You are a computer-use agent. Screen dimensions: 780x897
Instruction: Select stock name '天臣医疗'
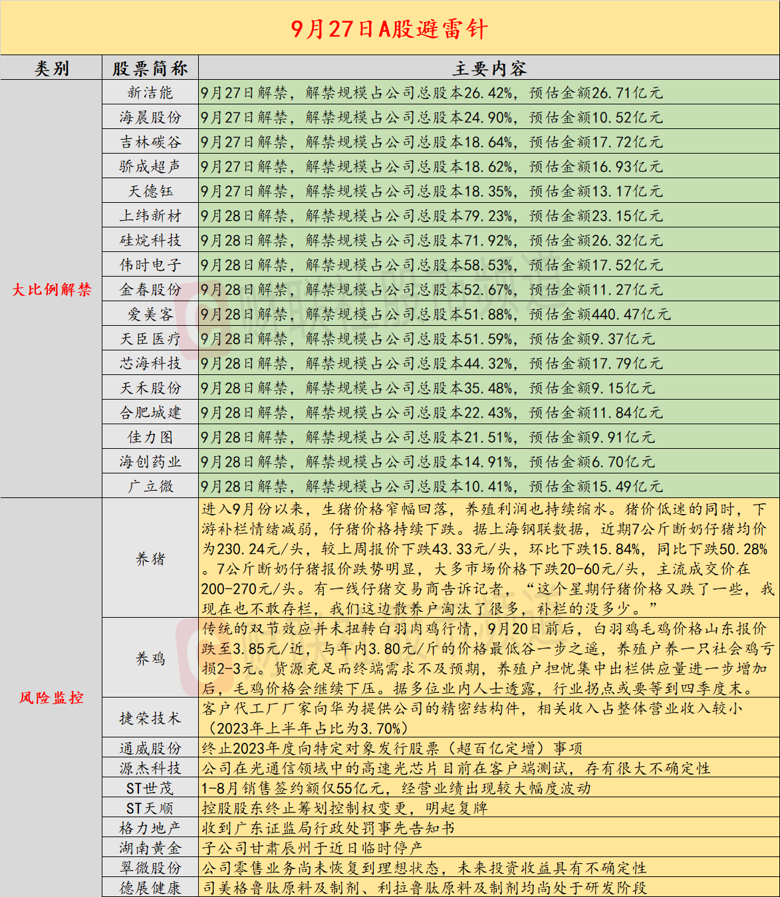(150, 339)
